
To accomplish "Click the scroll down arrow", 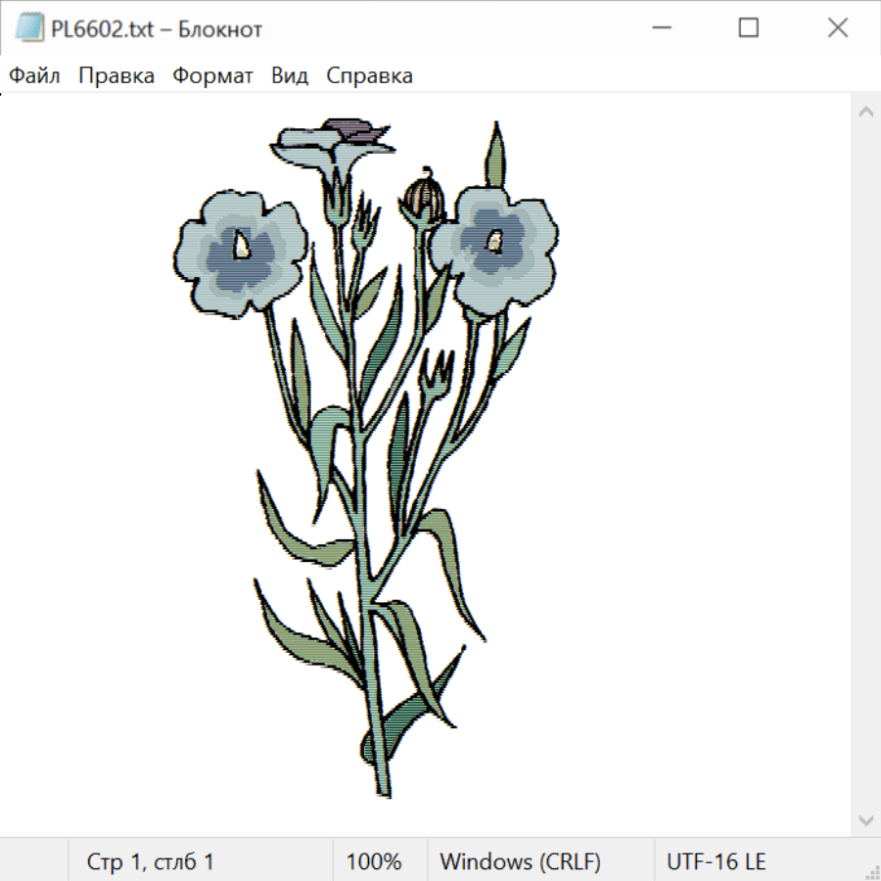I will click(865, 819).
